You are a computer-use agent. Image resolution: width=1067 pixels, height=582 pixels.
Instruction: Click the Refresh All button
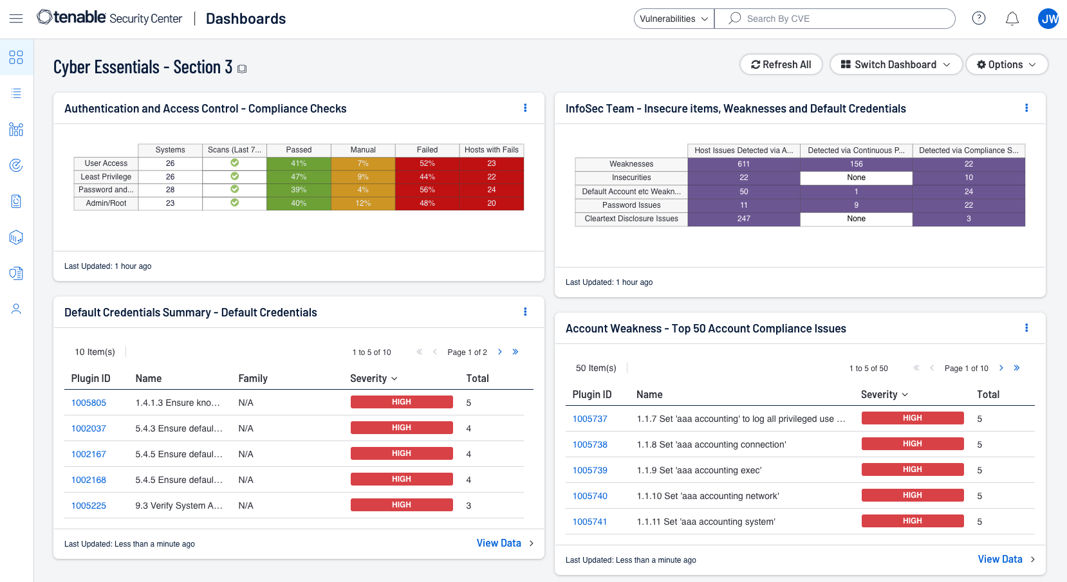[x=781, y=64]
